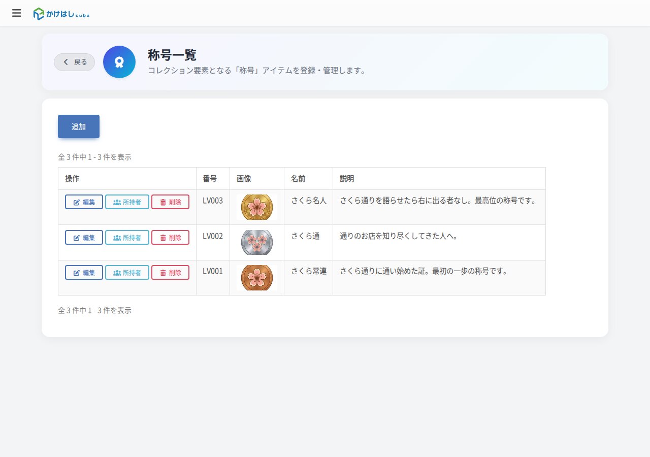Click the description 通りのお店を知り尽くしてきた人へ
Screen dimensions: 650x457
(x=399, y=236)
